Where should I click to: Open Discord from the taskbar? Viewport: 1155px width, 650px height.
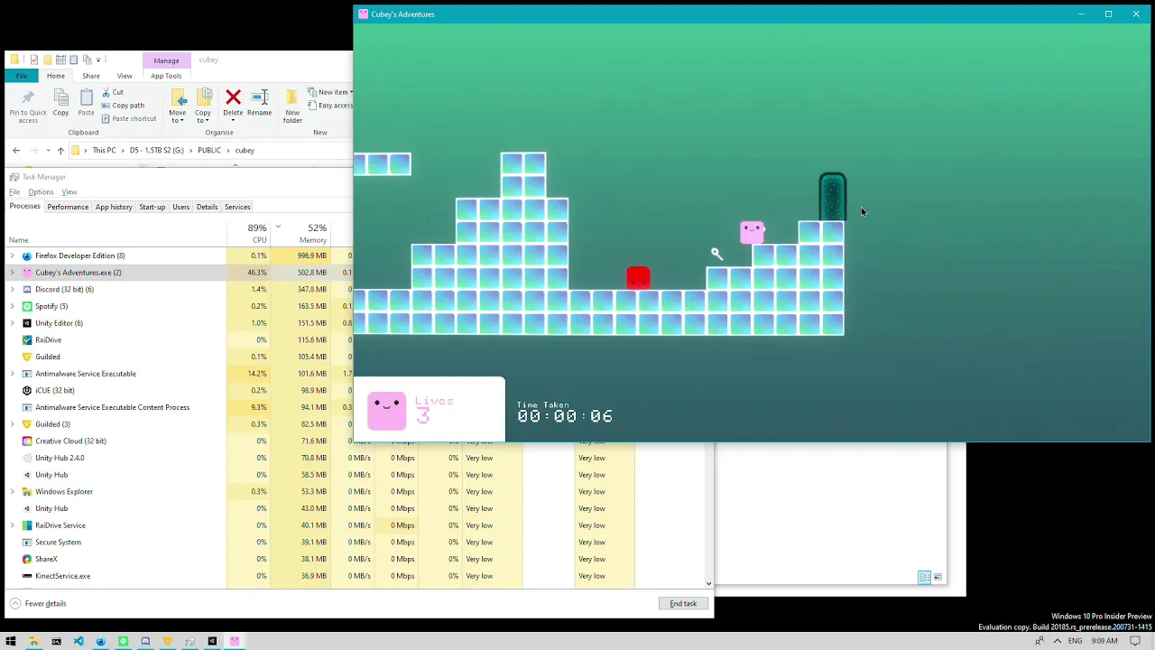click(145, 641)
